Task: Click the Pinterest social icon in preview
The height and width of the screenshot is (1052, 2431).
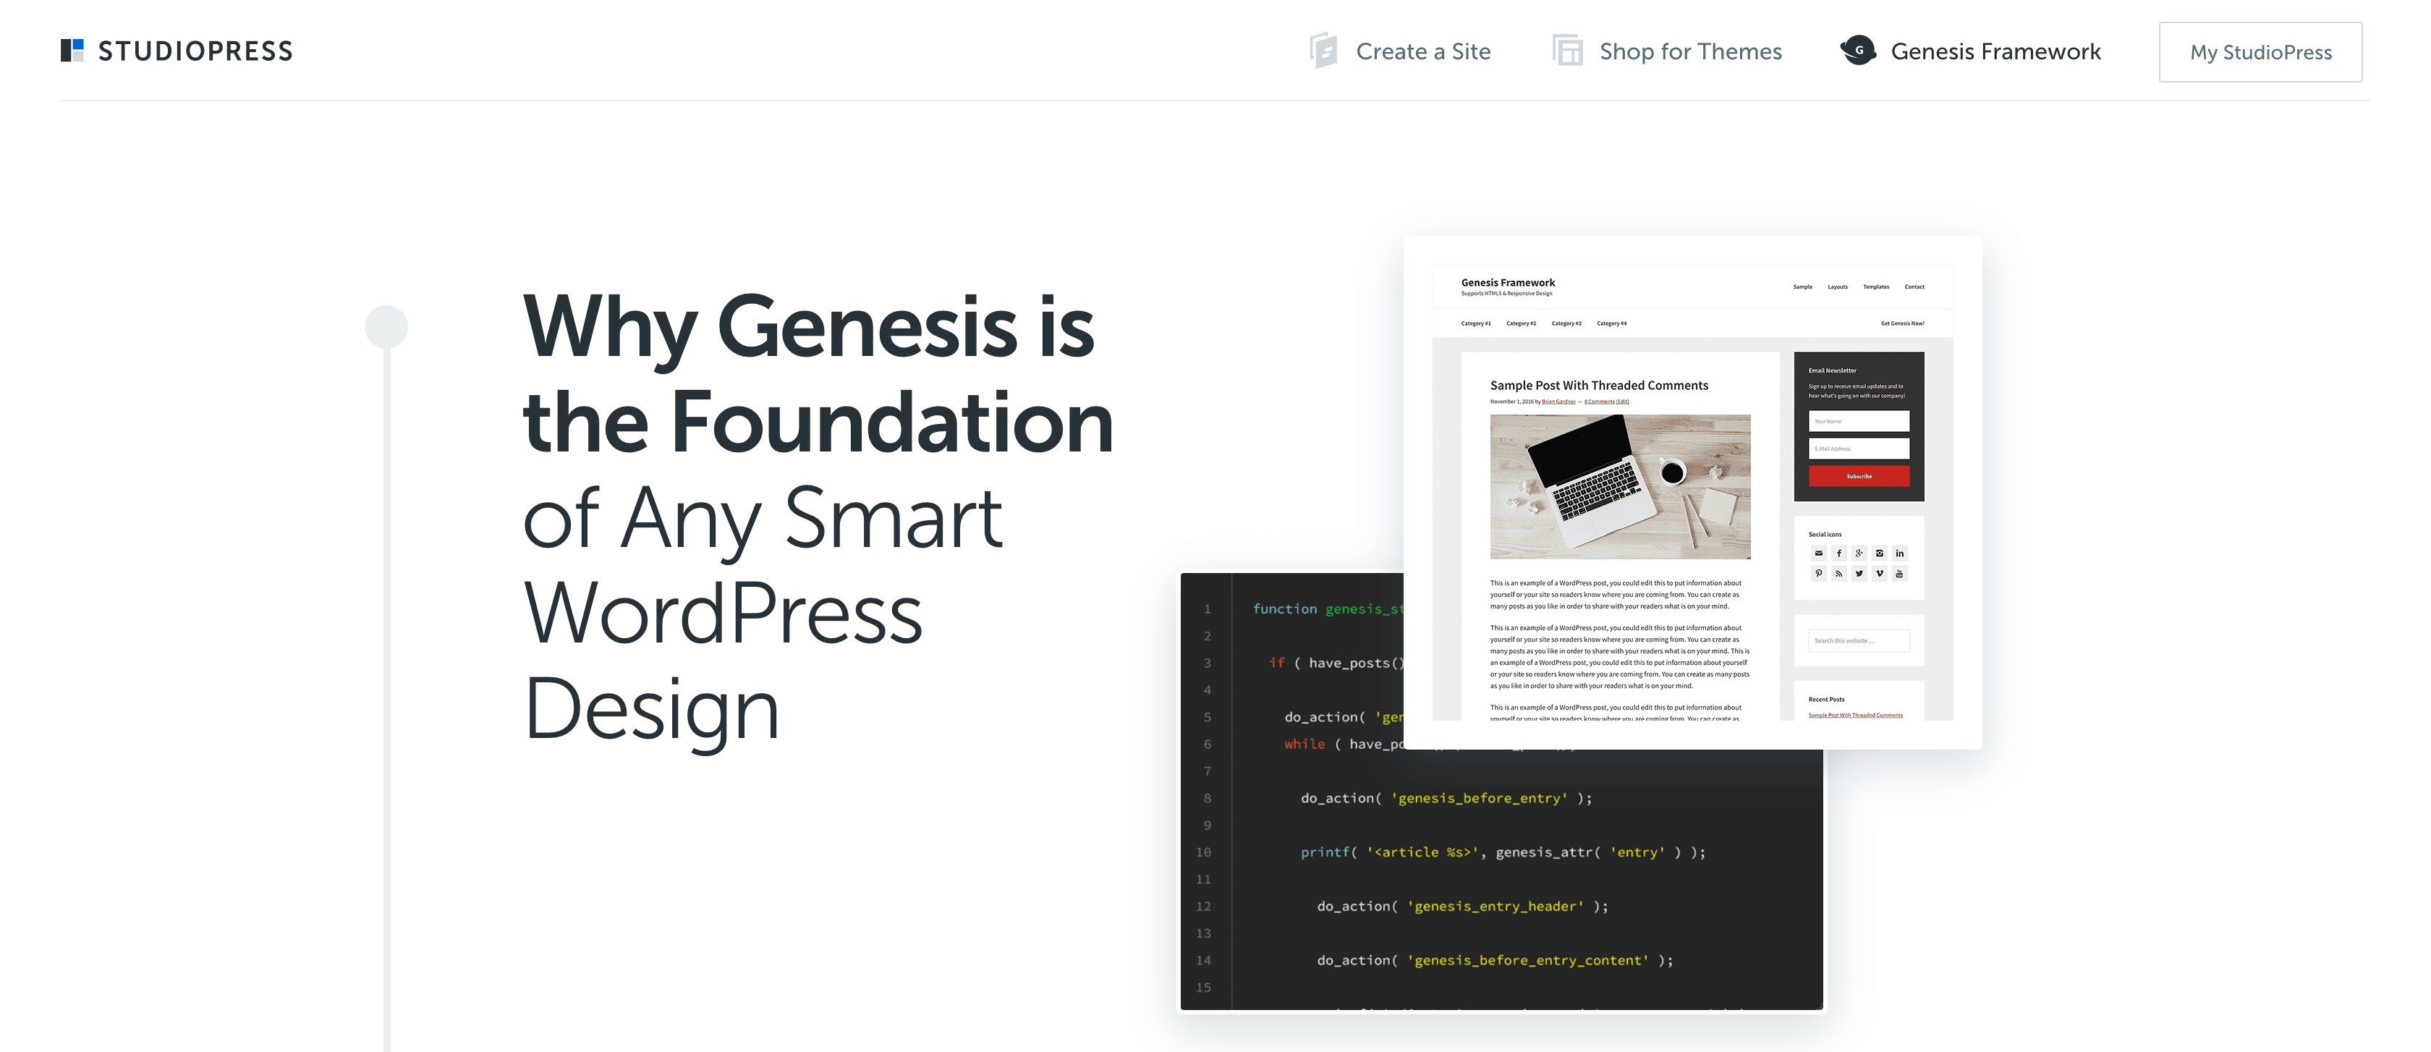Action: [x=1818, y=573]
